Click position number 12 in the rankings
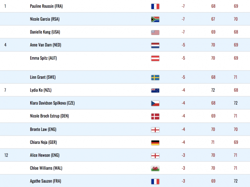This screenshot has width=250, height=187. coord(6,155)
